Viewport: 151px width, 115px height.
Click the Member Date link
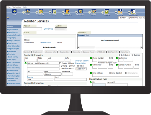tap(45, 43)
